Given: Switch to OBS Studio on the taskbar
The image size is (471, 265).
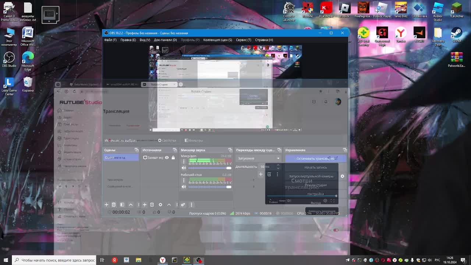Looking at the screenshot, I should point(199,260).
